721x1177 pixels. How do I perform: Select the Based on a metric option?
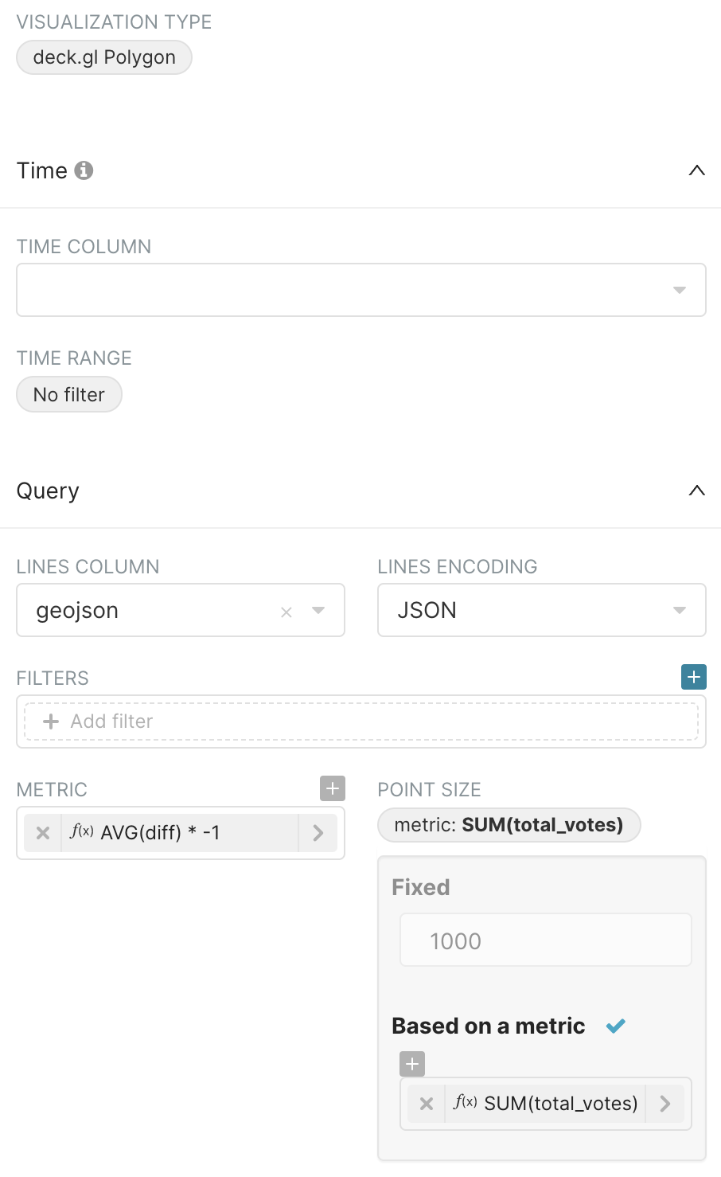point(489,1026)
